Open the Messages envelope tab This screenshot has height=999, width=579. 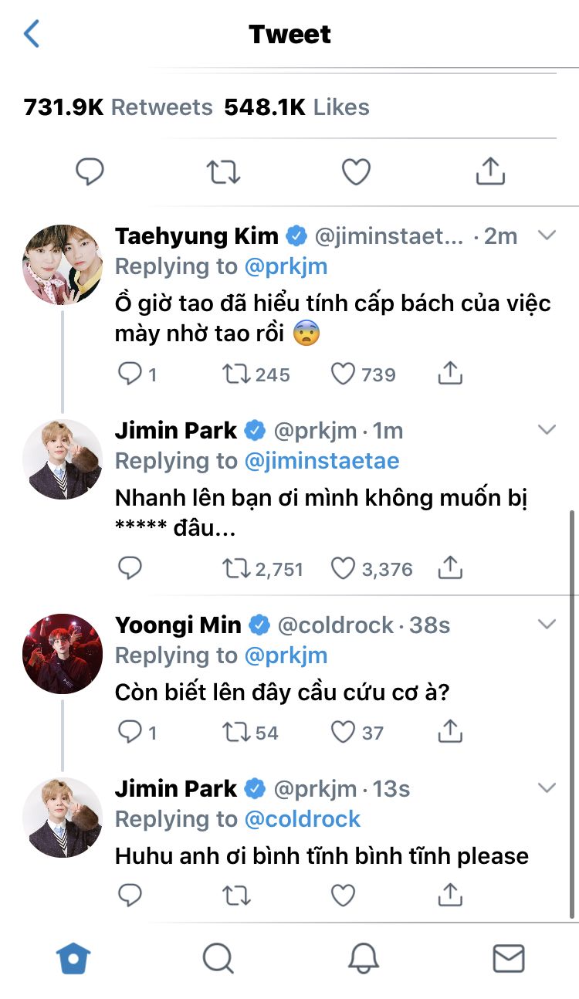point(508,958)
